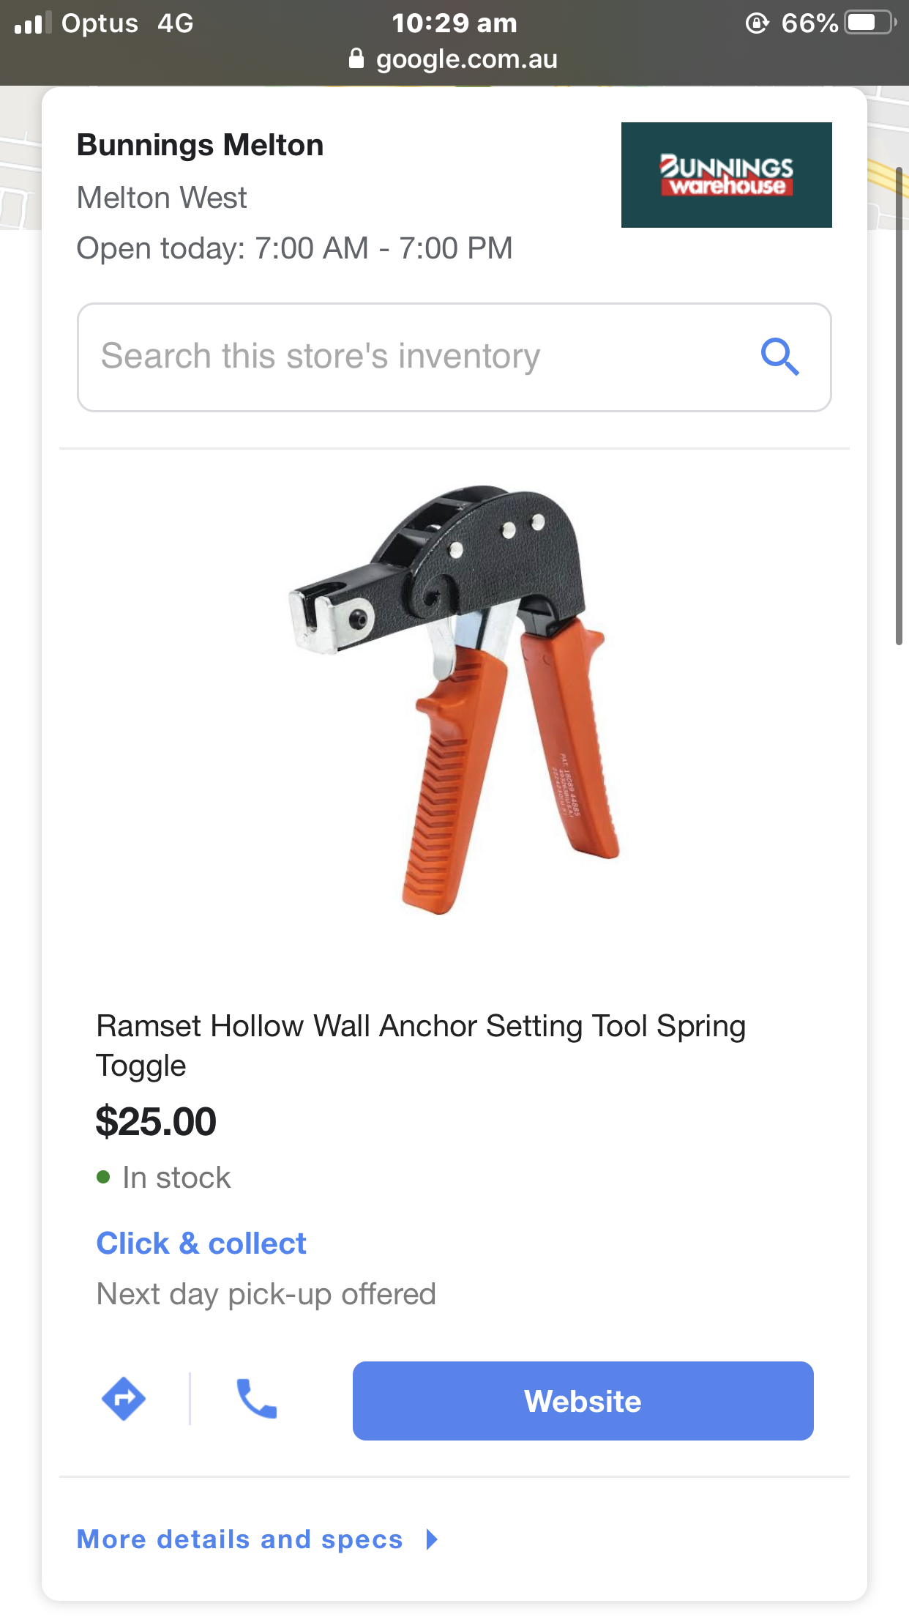This screenshot has height=1617, width=909.
Task: Open More details and specs link
Action: point(240,1539)
